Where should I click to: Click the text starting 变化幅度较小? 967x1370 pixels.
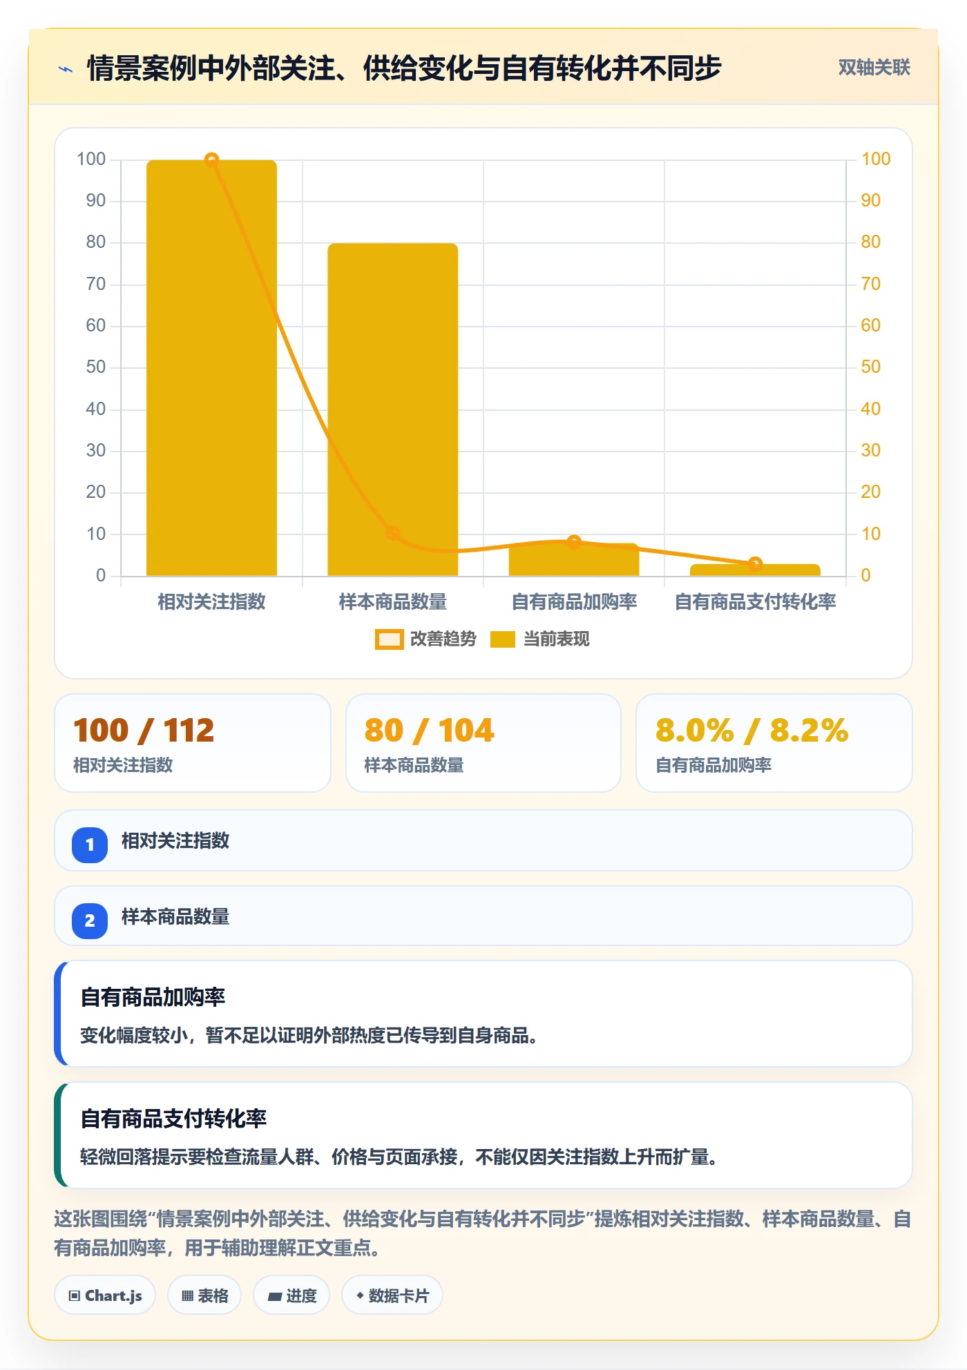tap(309, 1036)
